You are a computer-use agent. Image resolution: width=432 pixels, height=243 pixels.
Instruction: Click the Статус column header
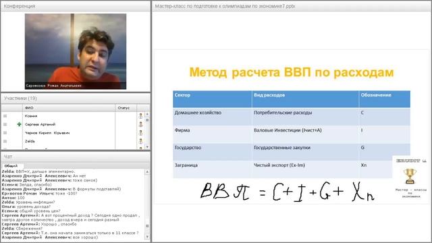click(126, 108)
